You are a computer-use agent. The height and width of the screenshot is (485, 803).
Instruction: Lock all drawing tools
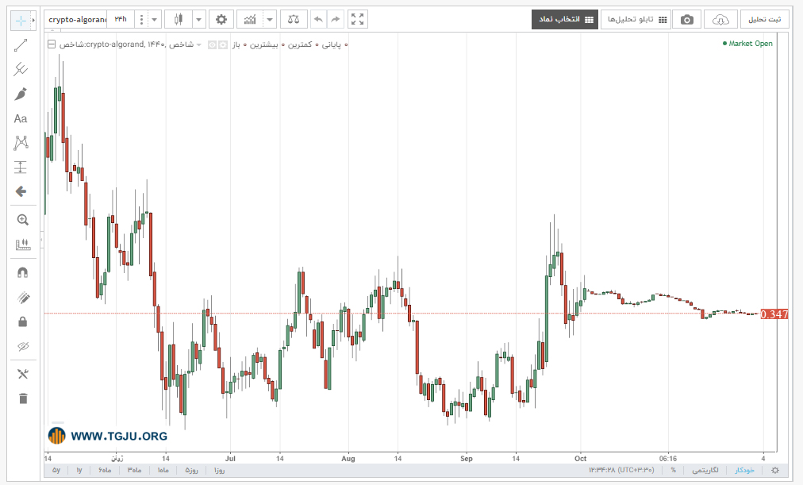[x=22, y=321]
